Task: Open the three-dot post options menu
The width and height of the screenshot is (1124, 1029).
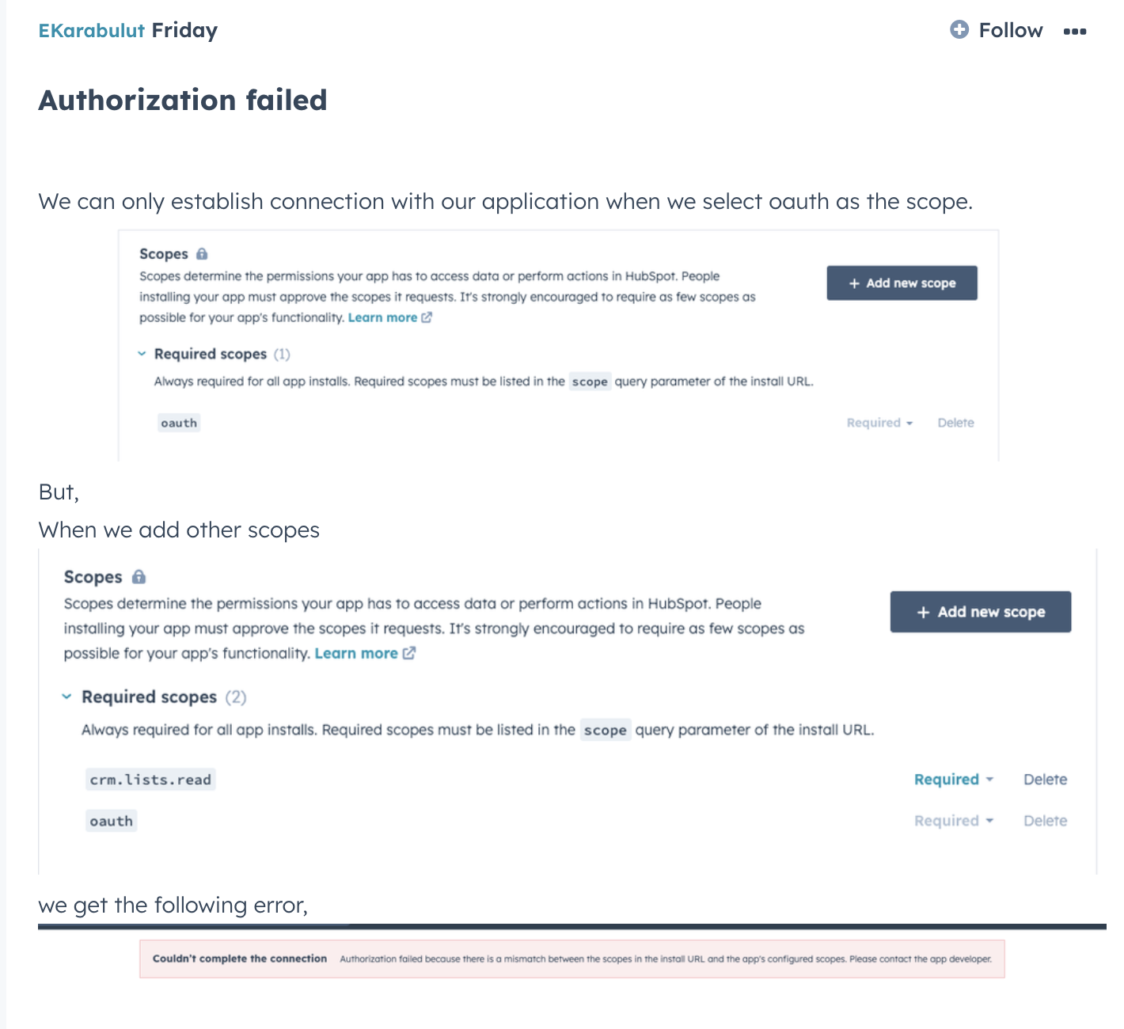Action: 1075,32
